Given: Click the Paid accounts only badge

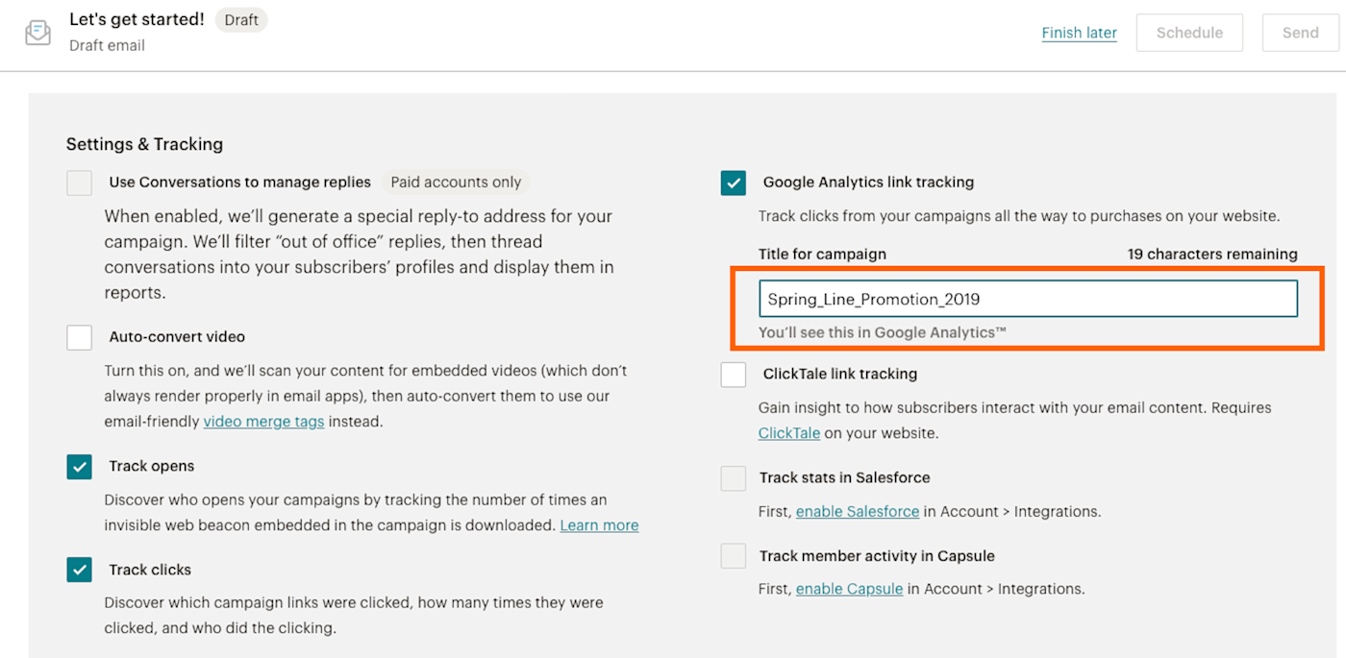Looking at the screenshot, I should [x=456, y=183].
